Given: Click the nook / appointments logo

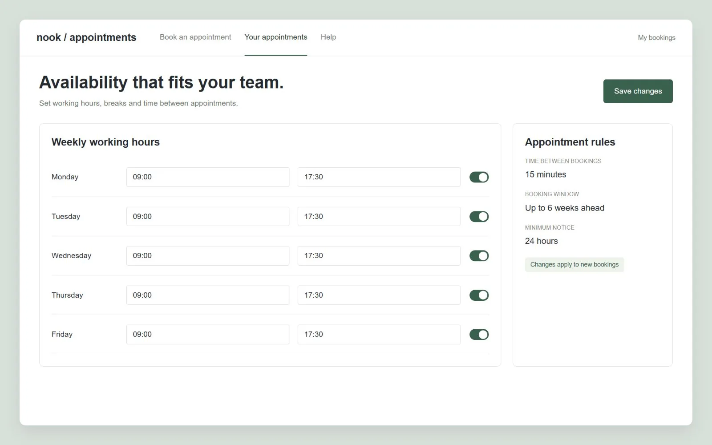Looking at the screenshot, I should click(x=86, y=37).
